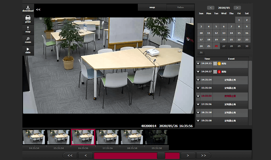Select the radio bullet for 17:35:56 event

click(198, 104)
